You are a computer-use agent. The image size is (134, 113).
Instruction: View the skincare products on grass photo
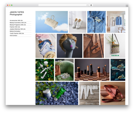coord(45,70)
